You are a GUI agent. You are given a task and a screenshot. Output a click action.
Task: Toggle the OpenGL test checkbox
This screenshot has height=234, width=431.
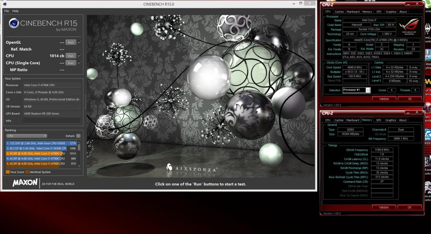coord(79,42)
